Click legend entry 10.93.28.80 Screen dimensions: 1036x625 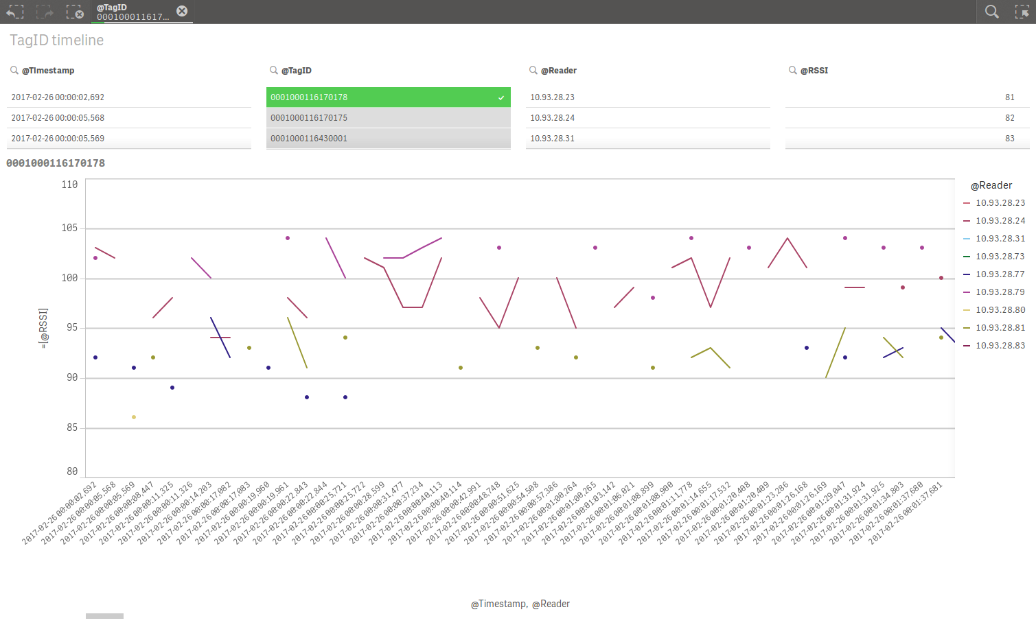(994, 310)
